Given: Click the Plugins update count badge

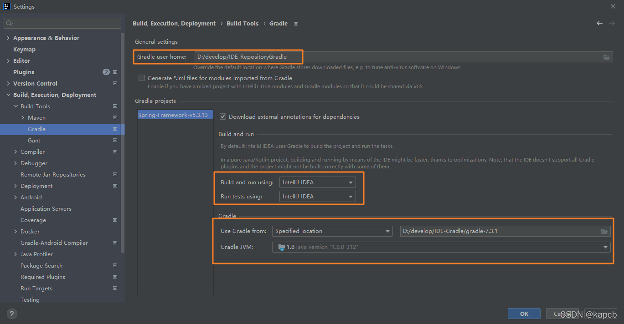Looking at the screenshot, I should tap(106, 72).
